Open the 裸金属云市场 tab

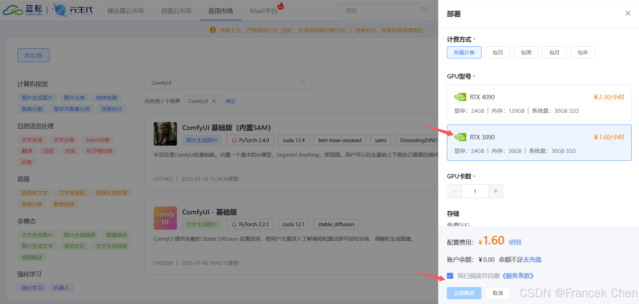click(x=125, y=11)
